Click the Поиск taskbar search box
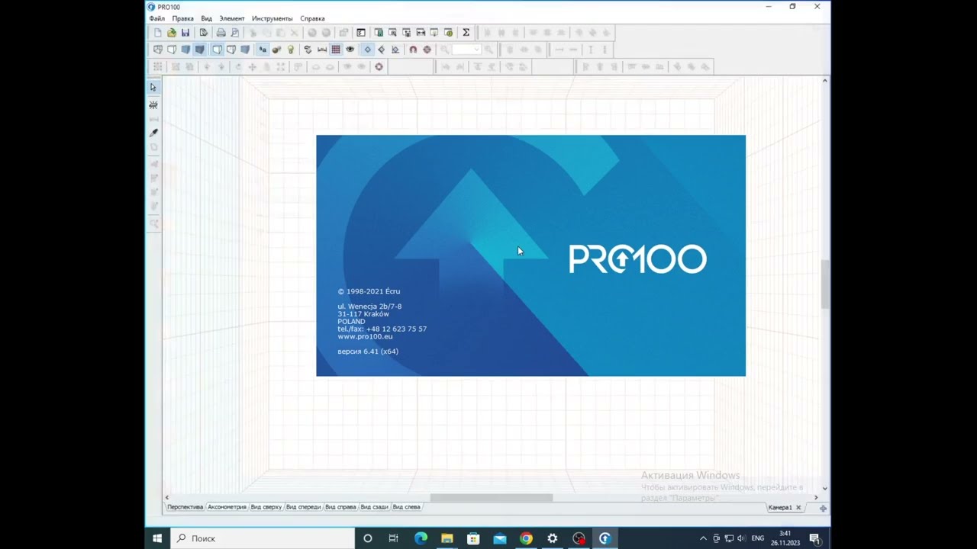This screenshot has height=549, width=977. click(263, 538)
